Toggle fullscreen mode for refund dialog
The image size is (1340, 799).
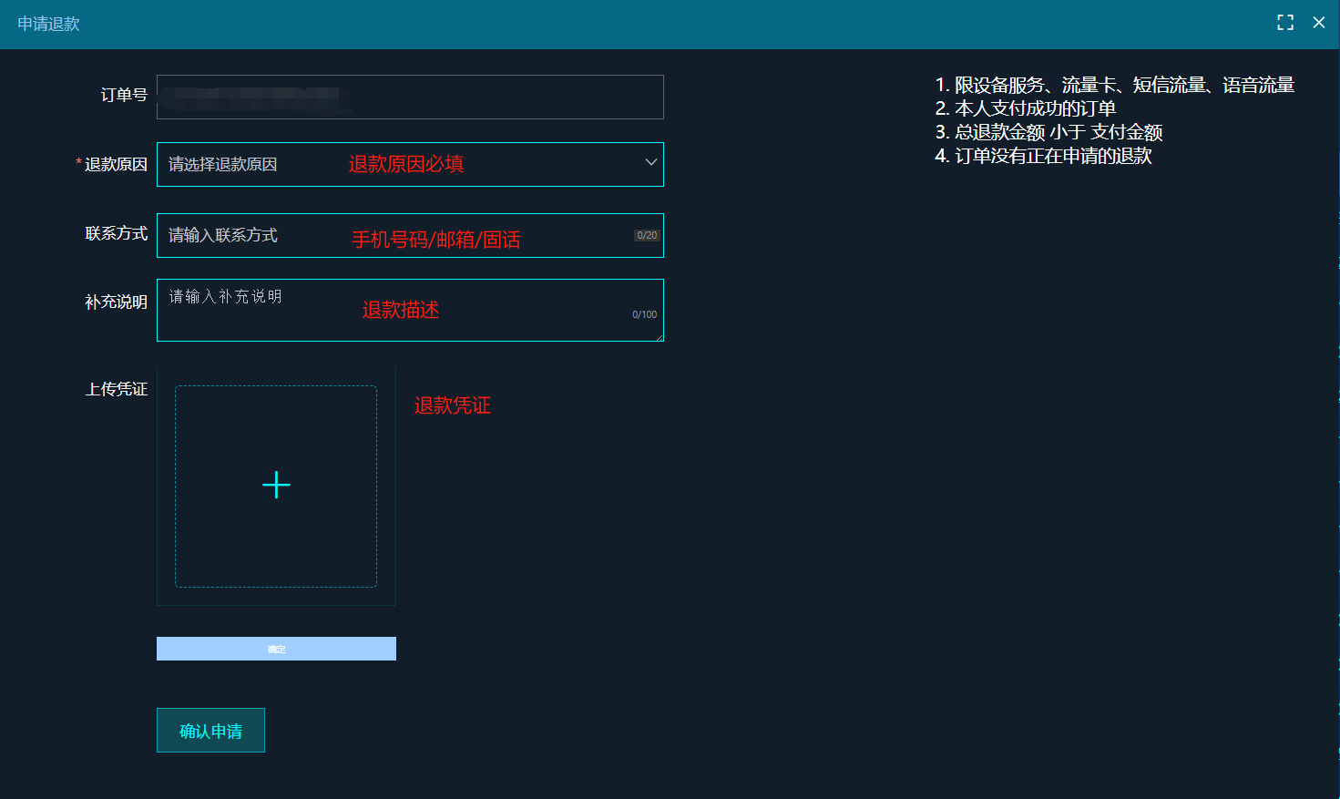(1285, 23)
